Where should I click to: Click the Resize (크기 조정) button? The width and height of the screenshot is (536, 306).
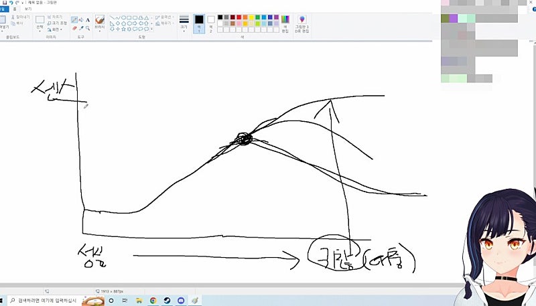[x=58, y=23]
